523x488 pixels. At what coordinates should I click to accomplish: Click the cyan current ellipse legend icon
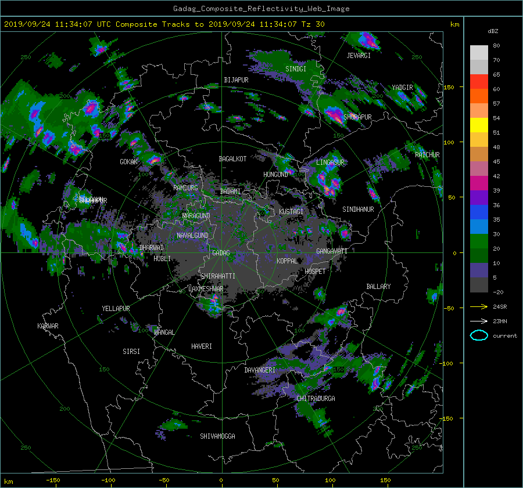[479, 335]
